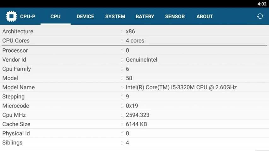
Task: Select the Cache Size 6144 KB row
Action: (x=134, y=124)
